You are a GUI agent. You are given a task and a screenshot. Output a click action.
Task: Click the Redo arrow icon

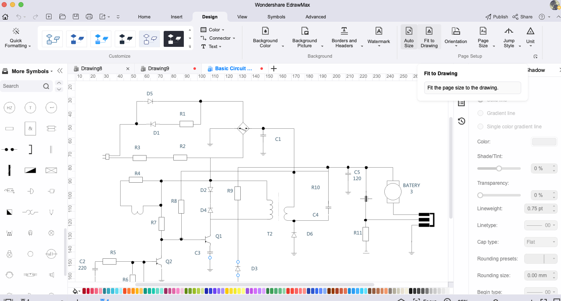36,17
